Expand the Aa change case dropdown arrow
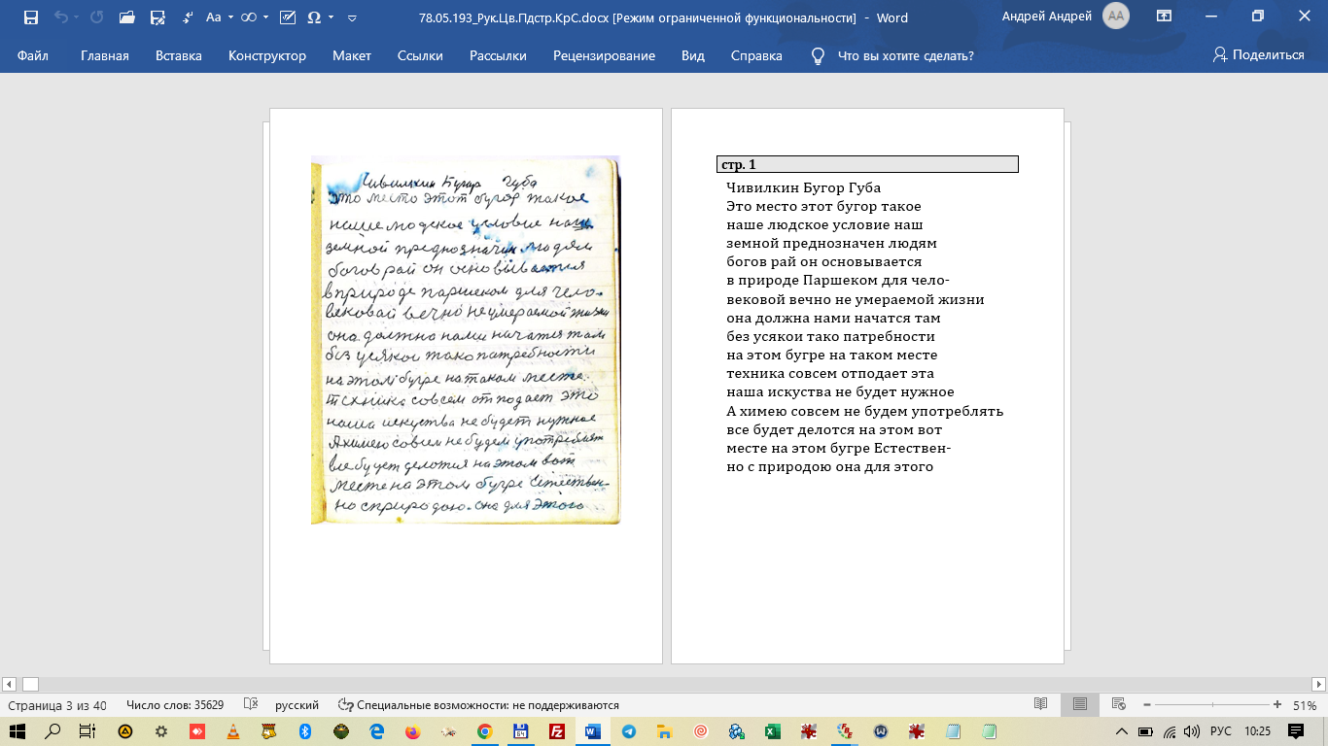 tap(229, 17)
